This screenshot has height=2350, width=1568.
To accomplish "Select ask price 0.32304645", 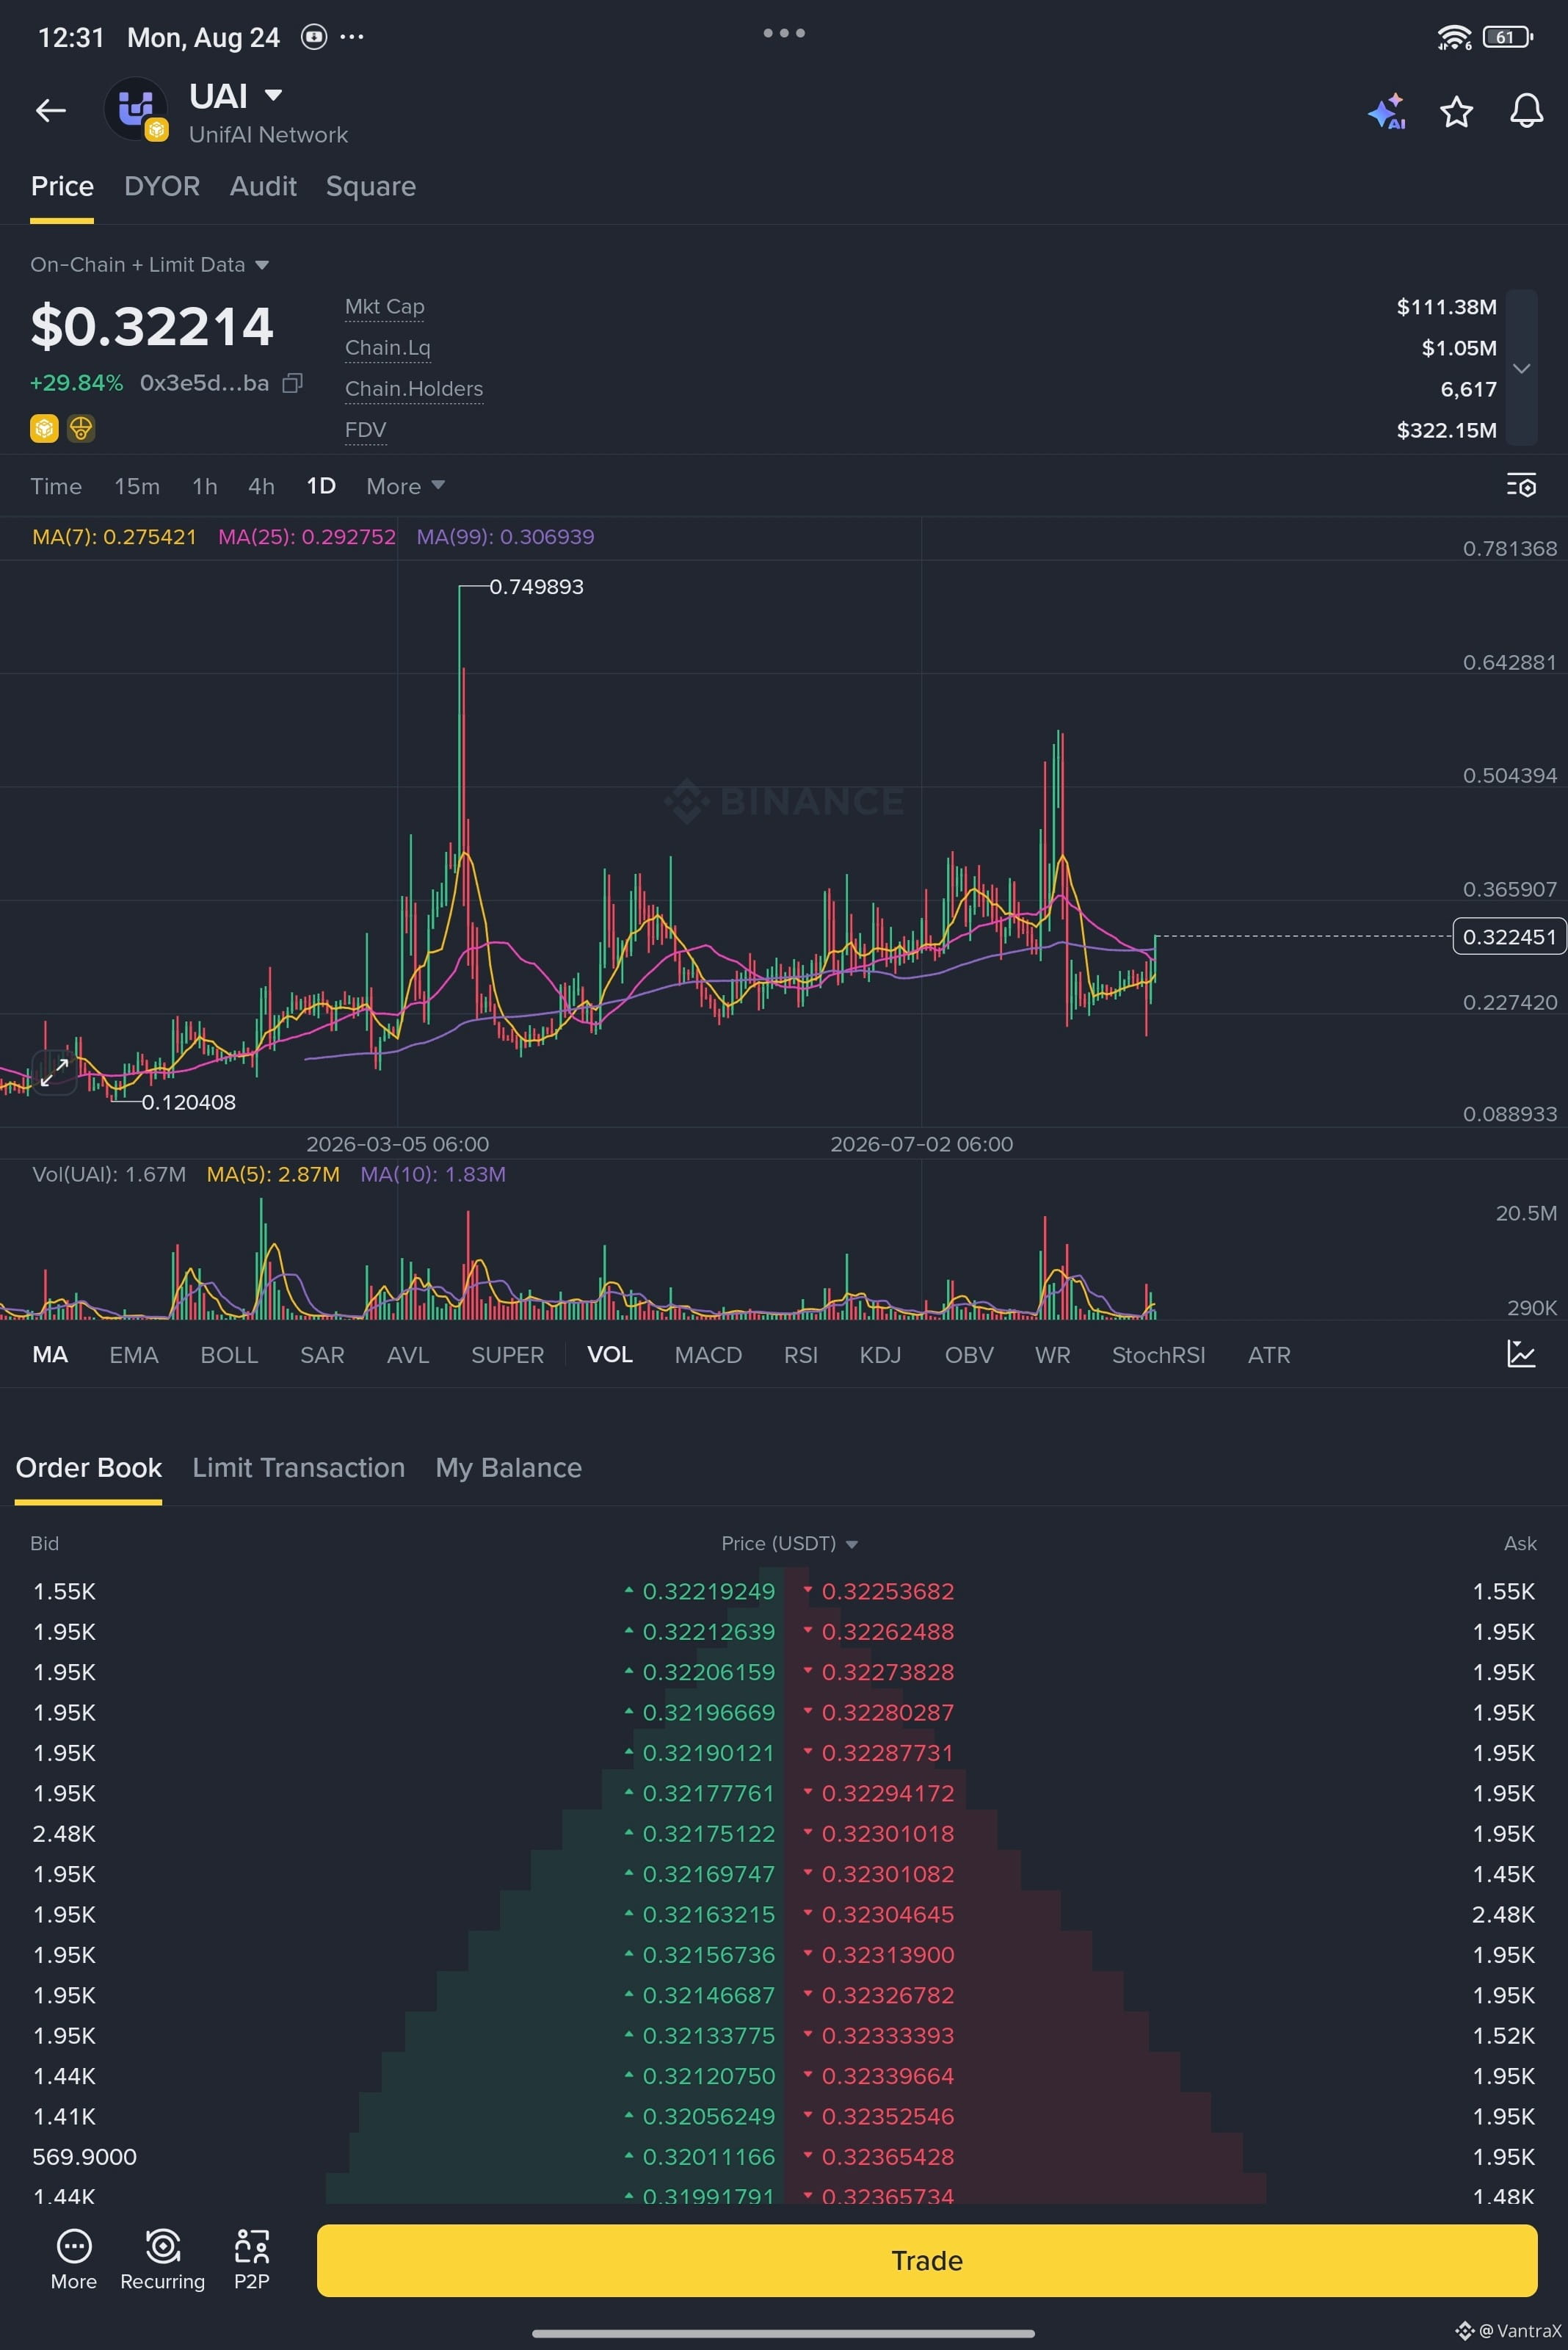I will tap(888, 1914).
